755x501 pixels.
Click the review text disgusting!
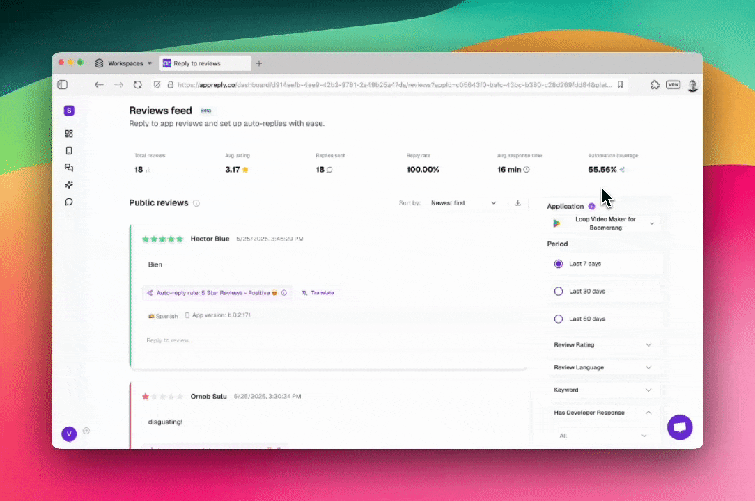pos(165,422)
